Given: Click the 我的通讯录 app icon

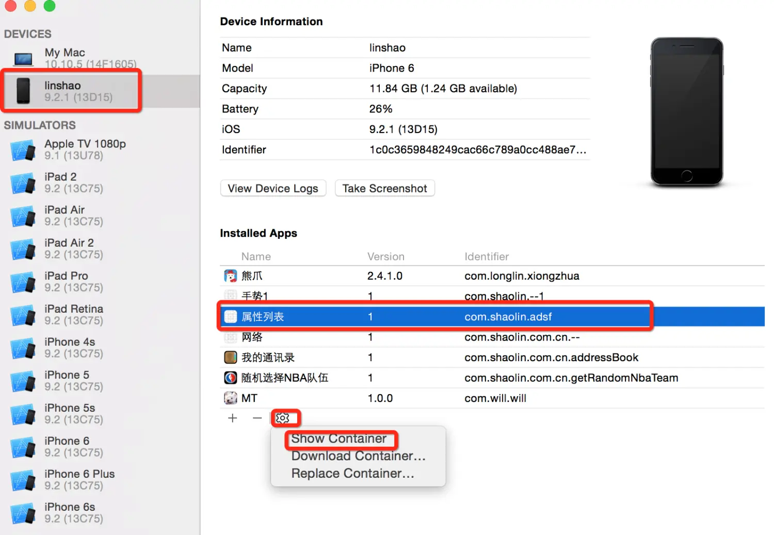Looking at the screenshot, I should [230, 358].
